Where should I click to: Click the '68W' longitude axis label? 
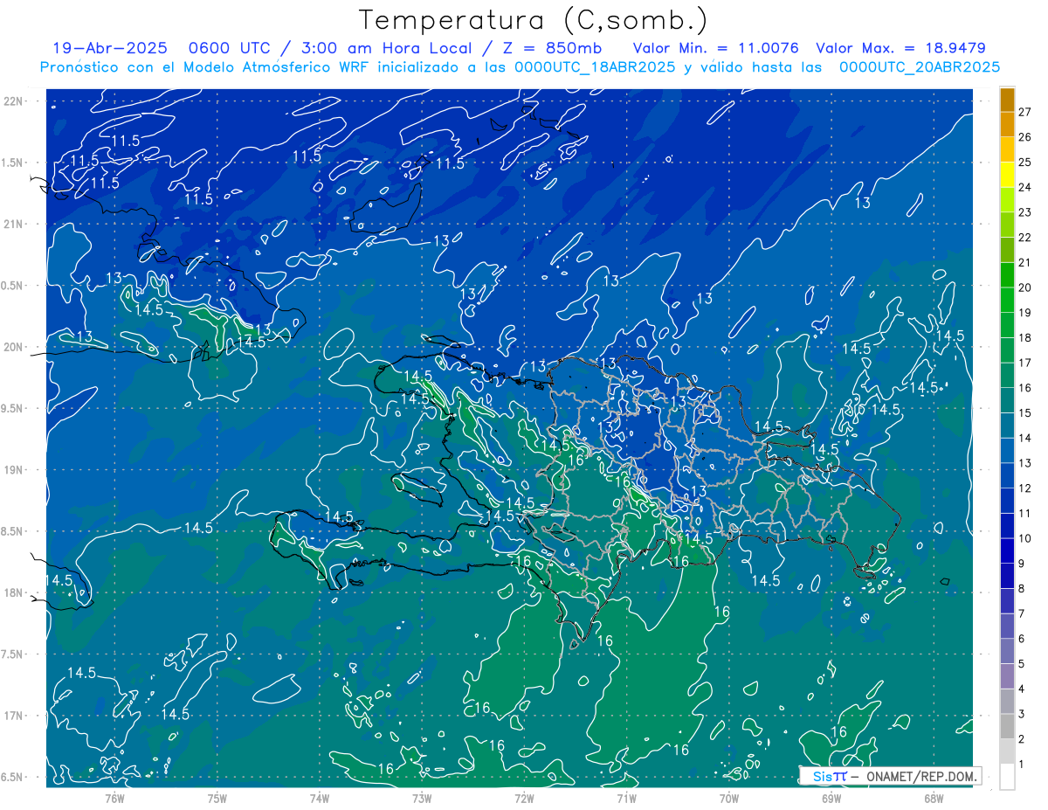pos(934,798)
